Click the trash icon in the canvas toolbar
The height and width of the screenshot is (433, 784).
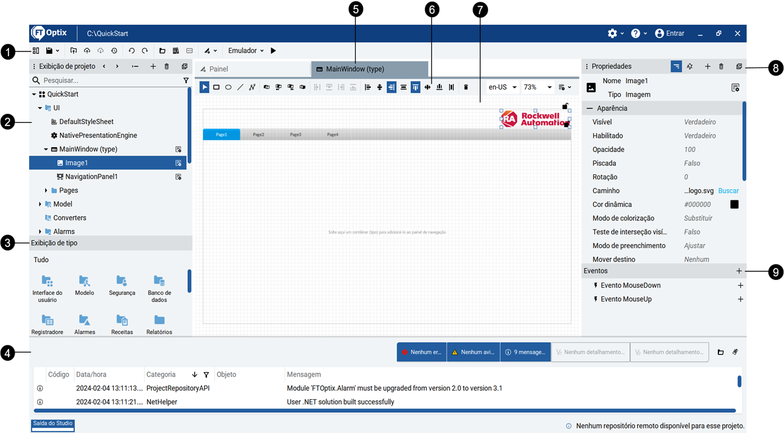[465, 87]
